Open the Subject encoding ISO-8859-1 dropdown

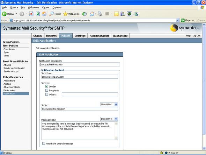coord(109,104)
